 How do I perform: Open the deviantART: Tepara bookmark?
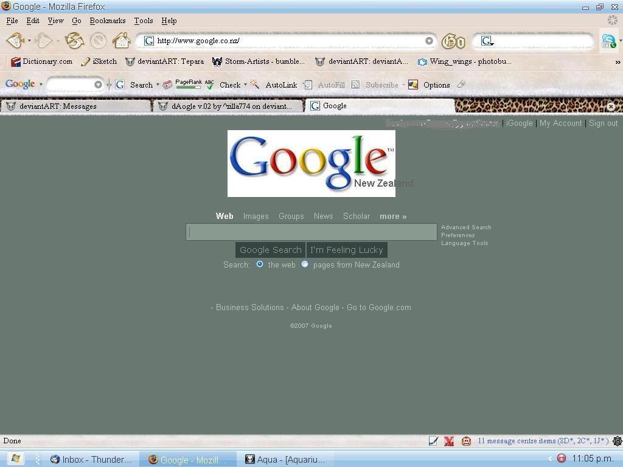tap(164, 61)
